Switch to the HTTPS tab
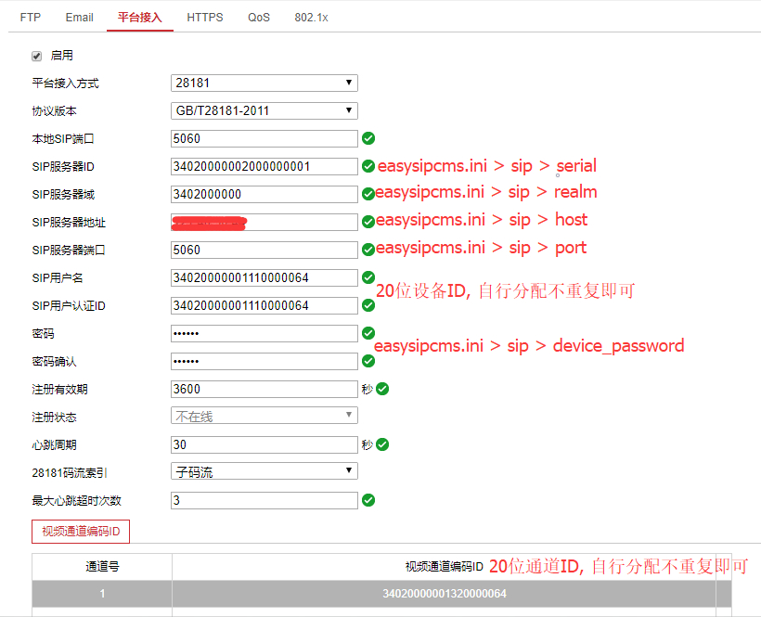Image resolution: width=761 pixels, height=617 pixels. point(204,17)
